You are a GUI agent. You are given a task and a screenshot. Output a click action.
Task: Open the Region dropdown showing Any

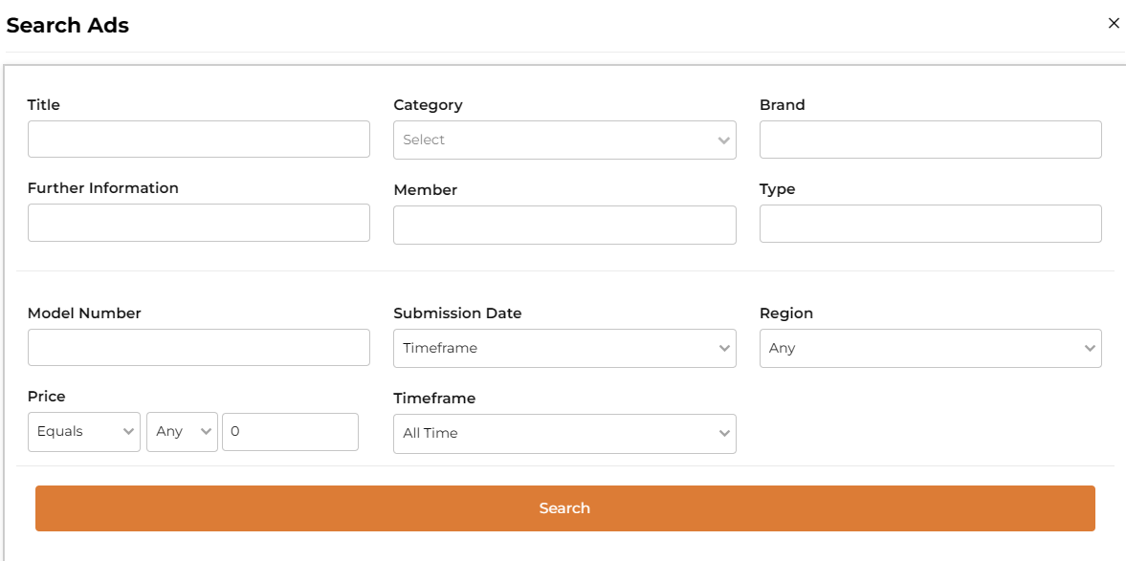[x=930, y=349]
